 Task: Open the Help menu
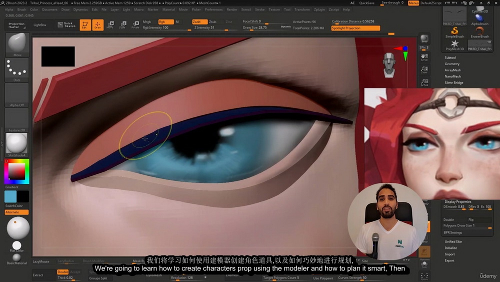pos(346,10)
